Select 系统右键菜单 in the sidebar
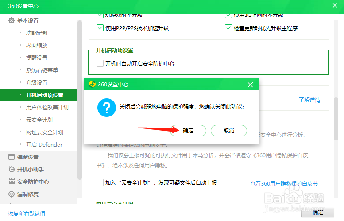The height and width of the screenshot is (221, 344). point(42,70)
